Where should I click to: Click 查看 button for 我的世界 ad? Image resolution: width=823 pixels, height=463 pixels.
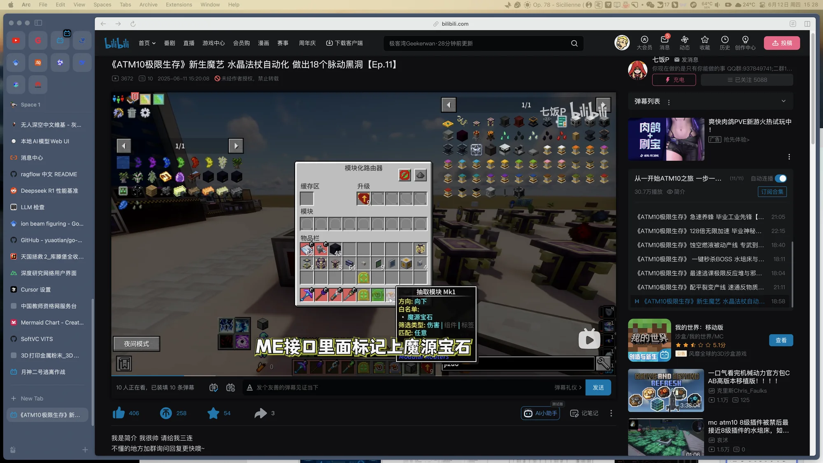(x=781, y=340)
